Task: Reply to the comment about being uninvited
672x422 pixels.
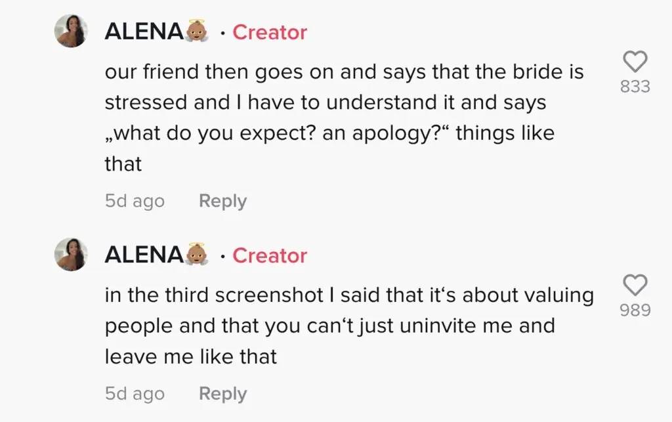Action: click(222, 394)
